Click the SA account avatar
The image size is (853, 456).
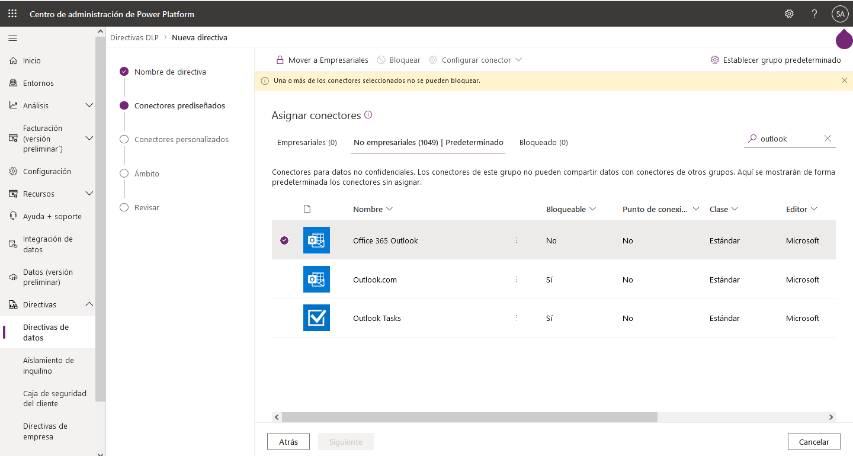coord(840,14)
